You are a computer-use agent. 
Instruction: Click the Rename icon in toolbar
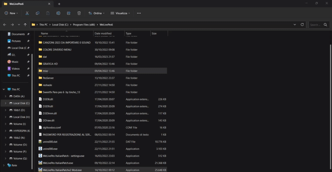pos(58,13)
